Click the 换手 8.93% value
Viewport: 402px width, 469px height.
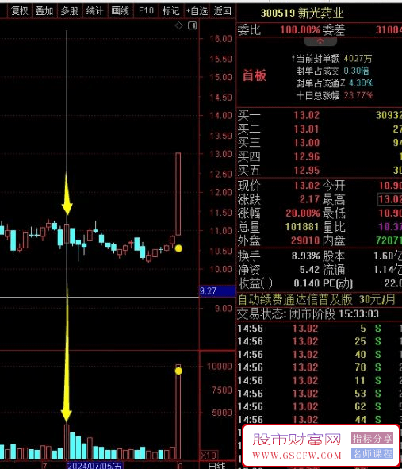306,256
